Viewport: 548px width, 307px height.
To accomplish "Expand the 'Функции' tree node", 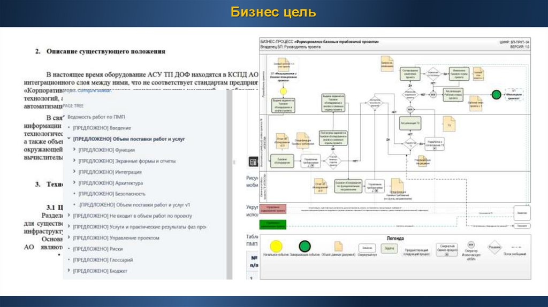I will [74, 150].
